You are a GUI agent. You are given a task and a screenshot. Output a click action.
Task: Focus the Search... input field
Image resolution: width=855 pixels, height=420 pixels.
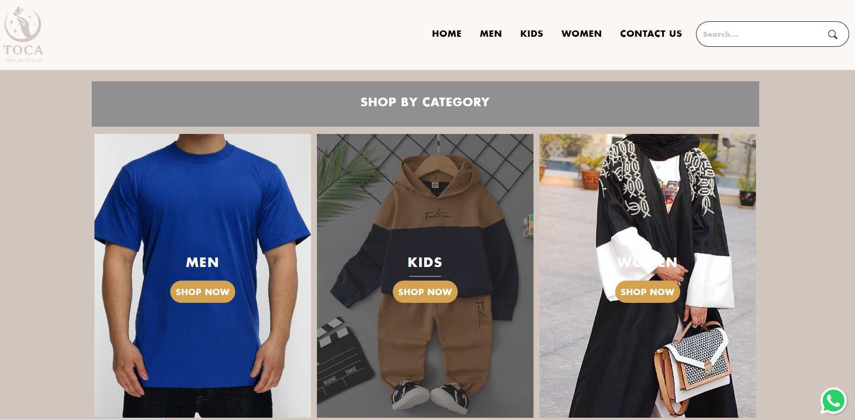(x=763, y=34)
